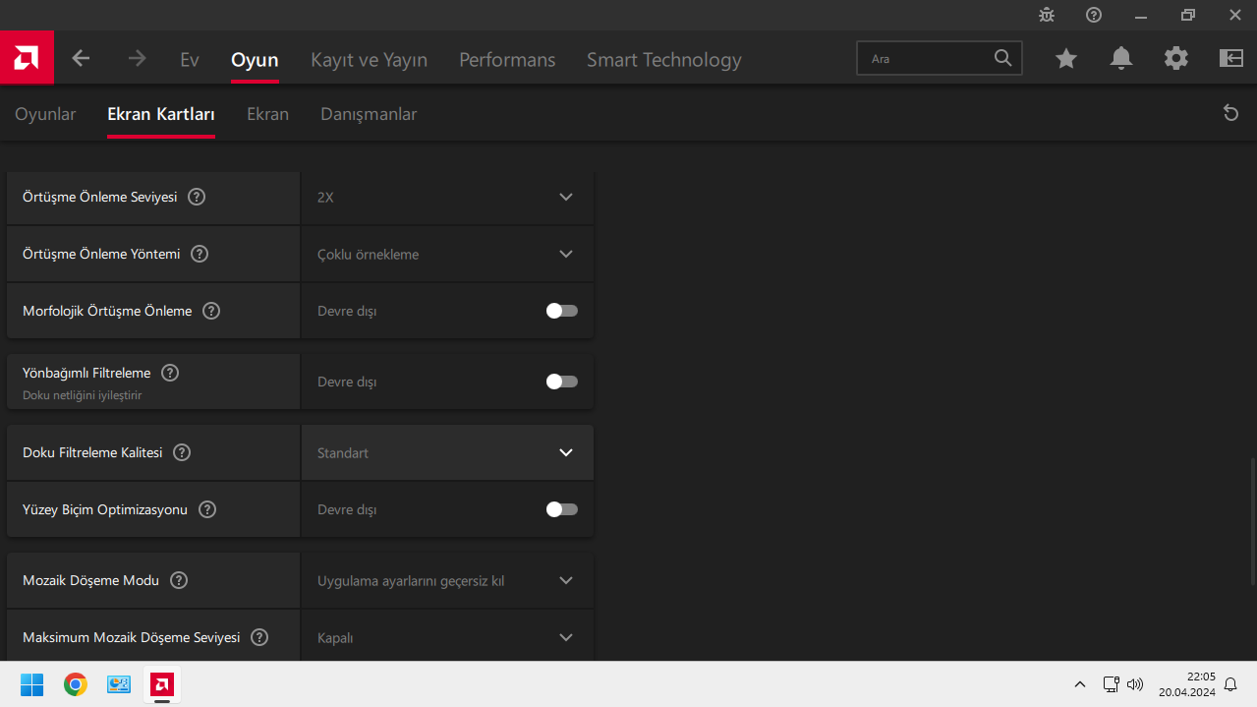The width and height of the screenshot is (1257, 707).
Task: Click help icon beside Yönbağımlı Filtreleme
Action: (170, 373)
